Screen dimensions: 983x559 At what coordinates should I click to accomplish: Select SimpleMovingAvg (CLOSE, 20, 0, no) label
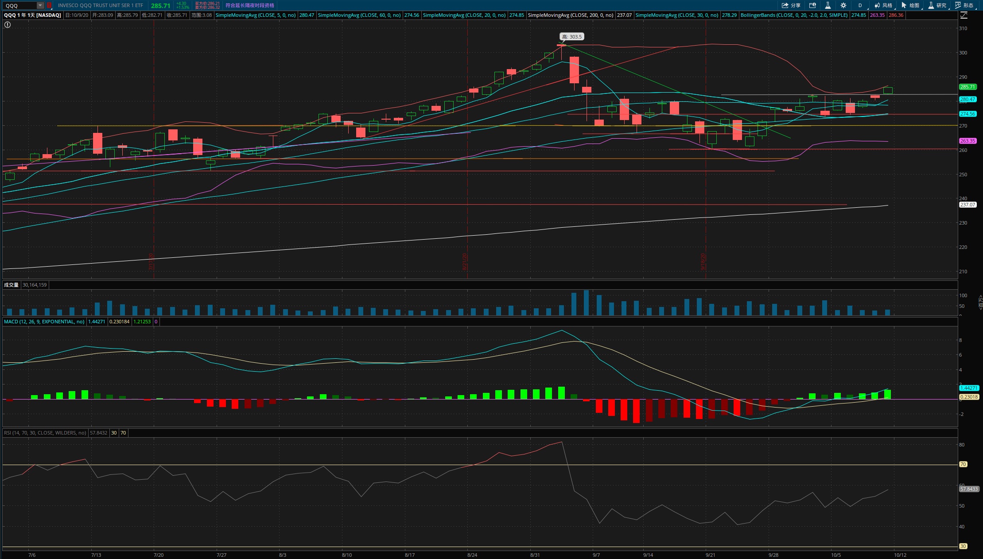pos(464,15)
